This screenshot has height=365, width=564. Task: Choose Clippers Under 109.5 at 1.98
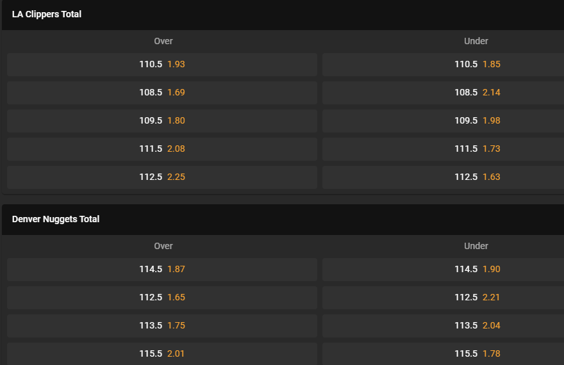click(x=443, y=121)
